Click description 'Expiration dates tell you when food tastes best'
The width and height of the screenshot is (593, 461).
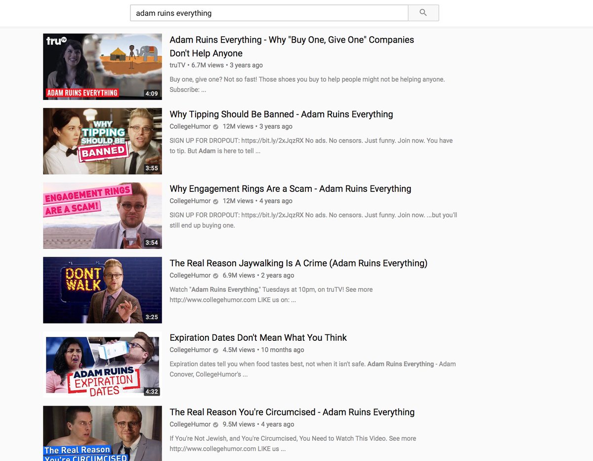pyautogui.click(x=313, y=369)
